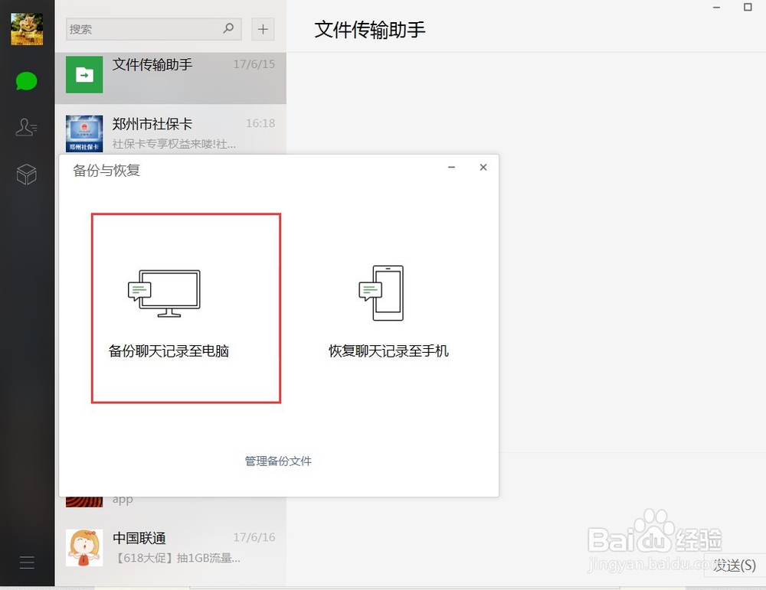Open the Contacts list icon
The image size is (766, 590).
pos(26,127)
